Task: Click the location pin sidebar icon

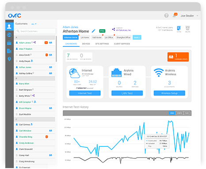Action: click(x=9, y=59)
